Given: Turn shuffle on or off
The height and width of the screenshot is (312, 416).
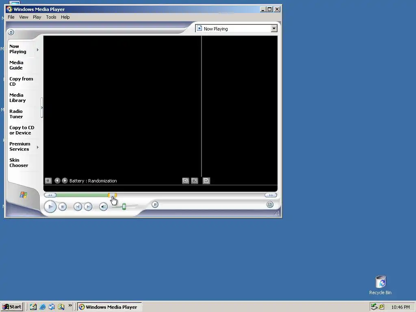Looking at the screenshot, I should [x=155, y=205].
